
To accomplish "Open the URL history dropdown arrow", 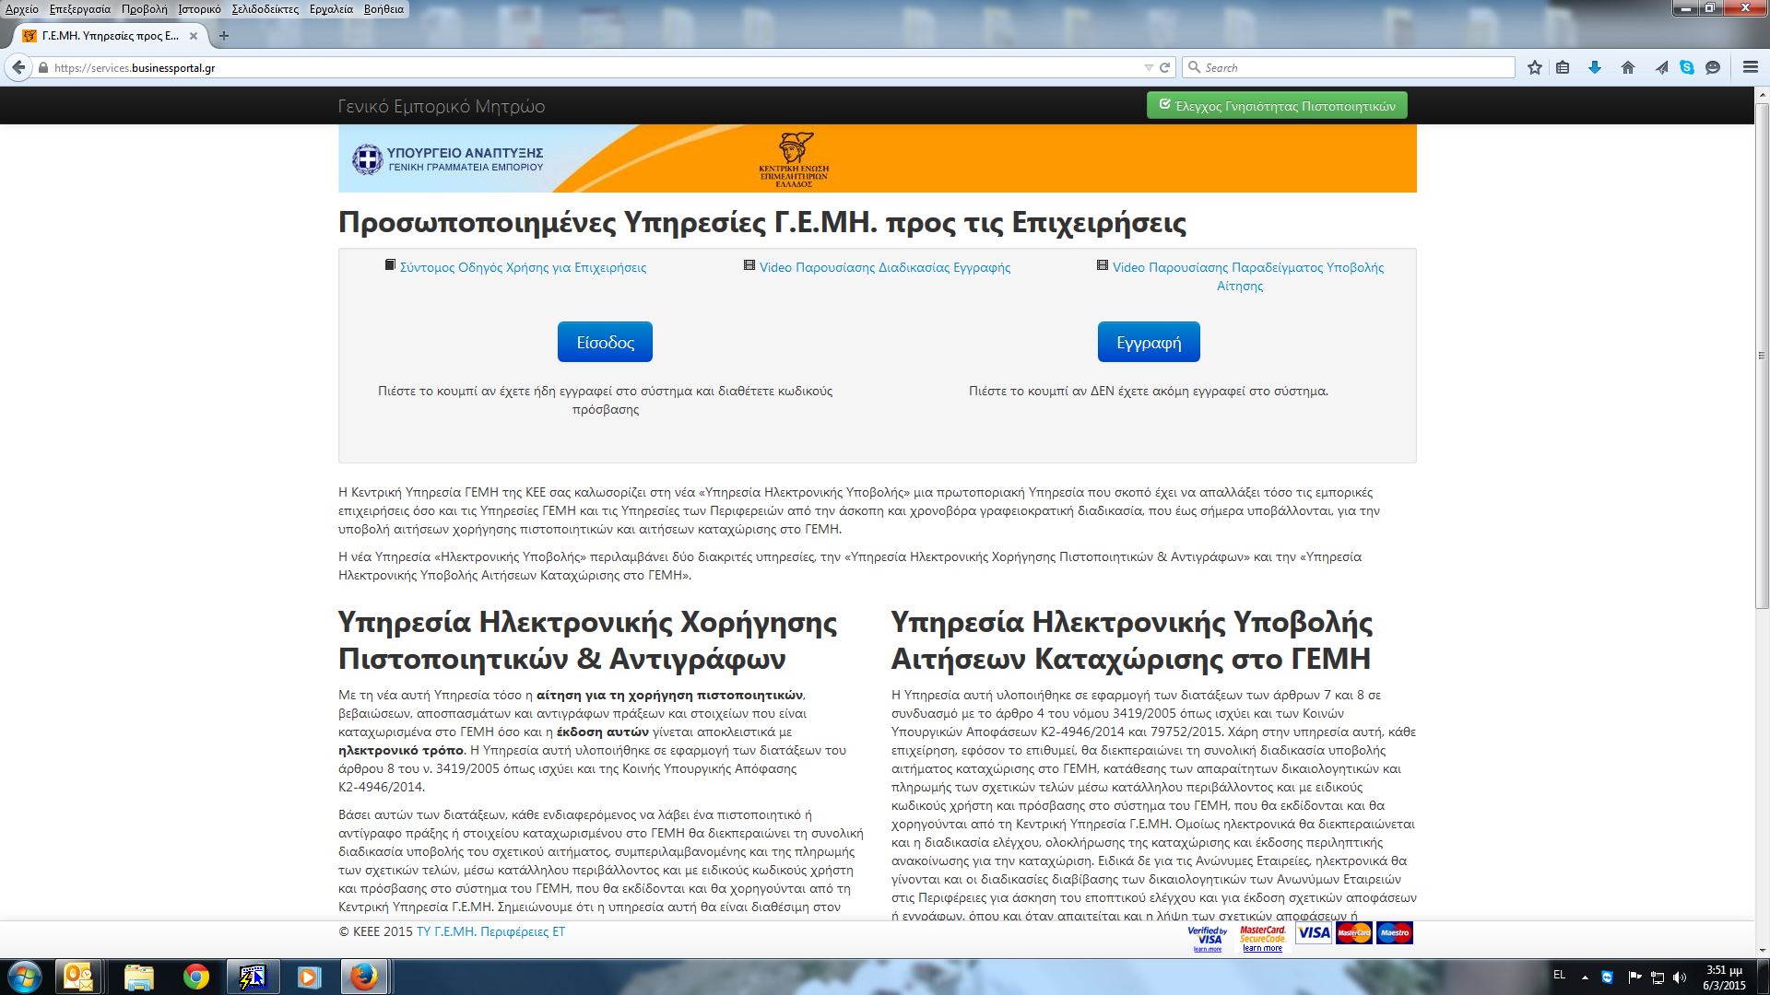I will (x=1149, y=67).
